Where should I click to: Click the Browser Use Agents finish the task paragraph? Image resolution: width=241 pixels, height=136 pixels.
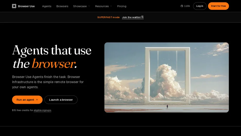(x=48, y=82)
